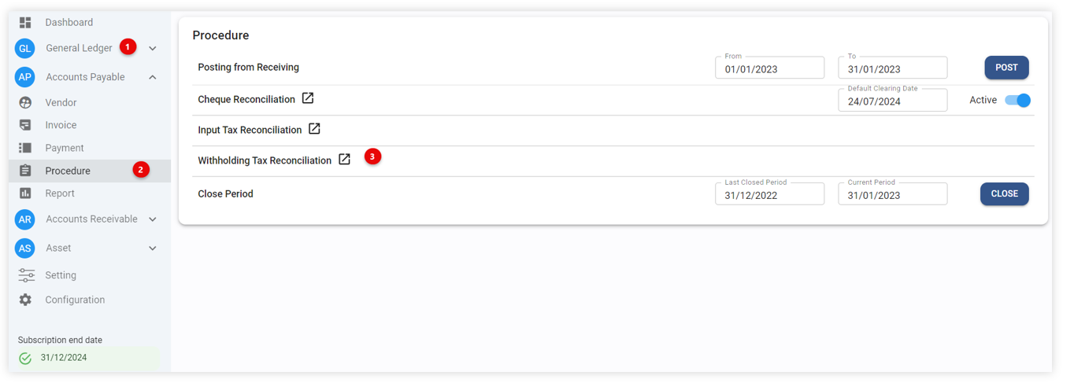
Task: Click the Invoice sidebar icon
Action: point(25,125)
